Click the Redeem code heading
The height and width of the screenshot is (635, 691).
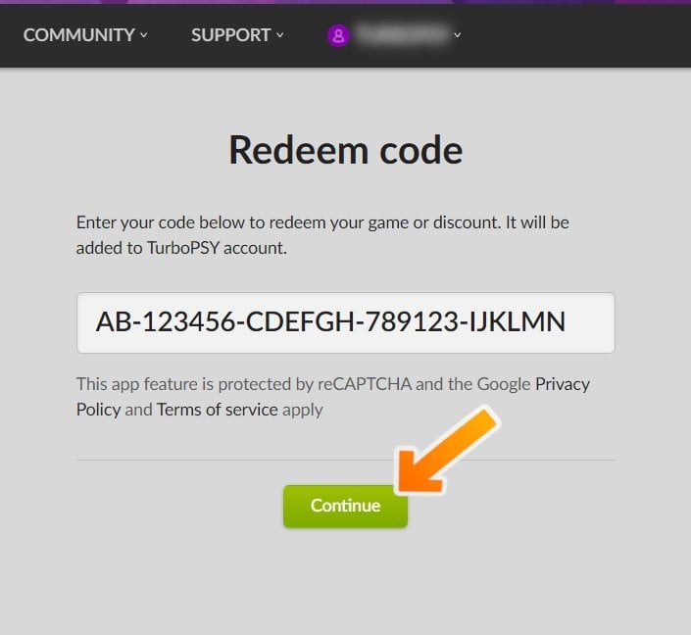click(x=345, y=150)
